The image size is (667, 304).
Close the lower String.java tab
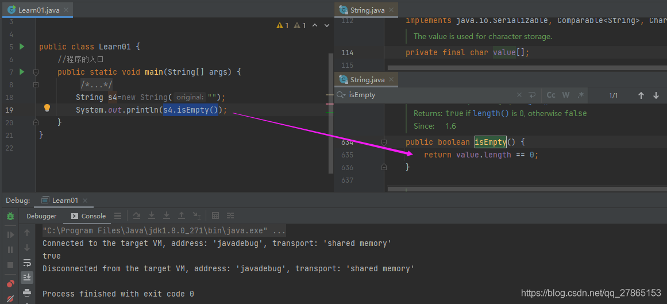(x=392, y=80)
